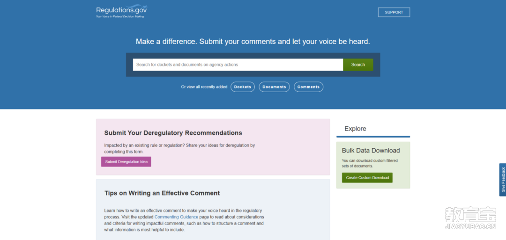The height and width of the screenshot is (240, 506).
Task: Click Submit Your Deregulatory Recommendations heading
Action: click(173, 133)
